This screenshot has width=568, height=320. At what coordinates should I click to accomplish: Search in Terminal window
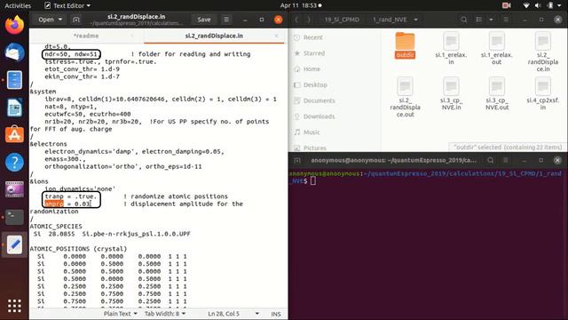491,160
